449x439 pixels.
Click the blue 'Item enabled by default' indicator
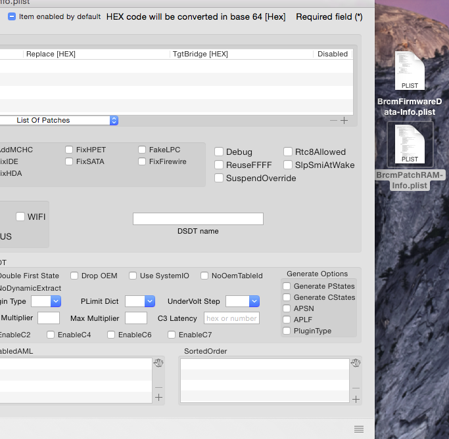tap(12, 16)
